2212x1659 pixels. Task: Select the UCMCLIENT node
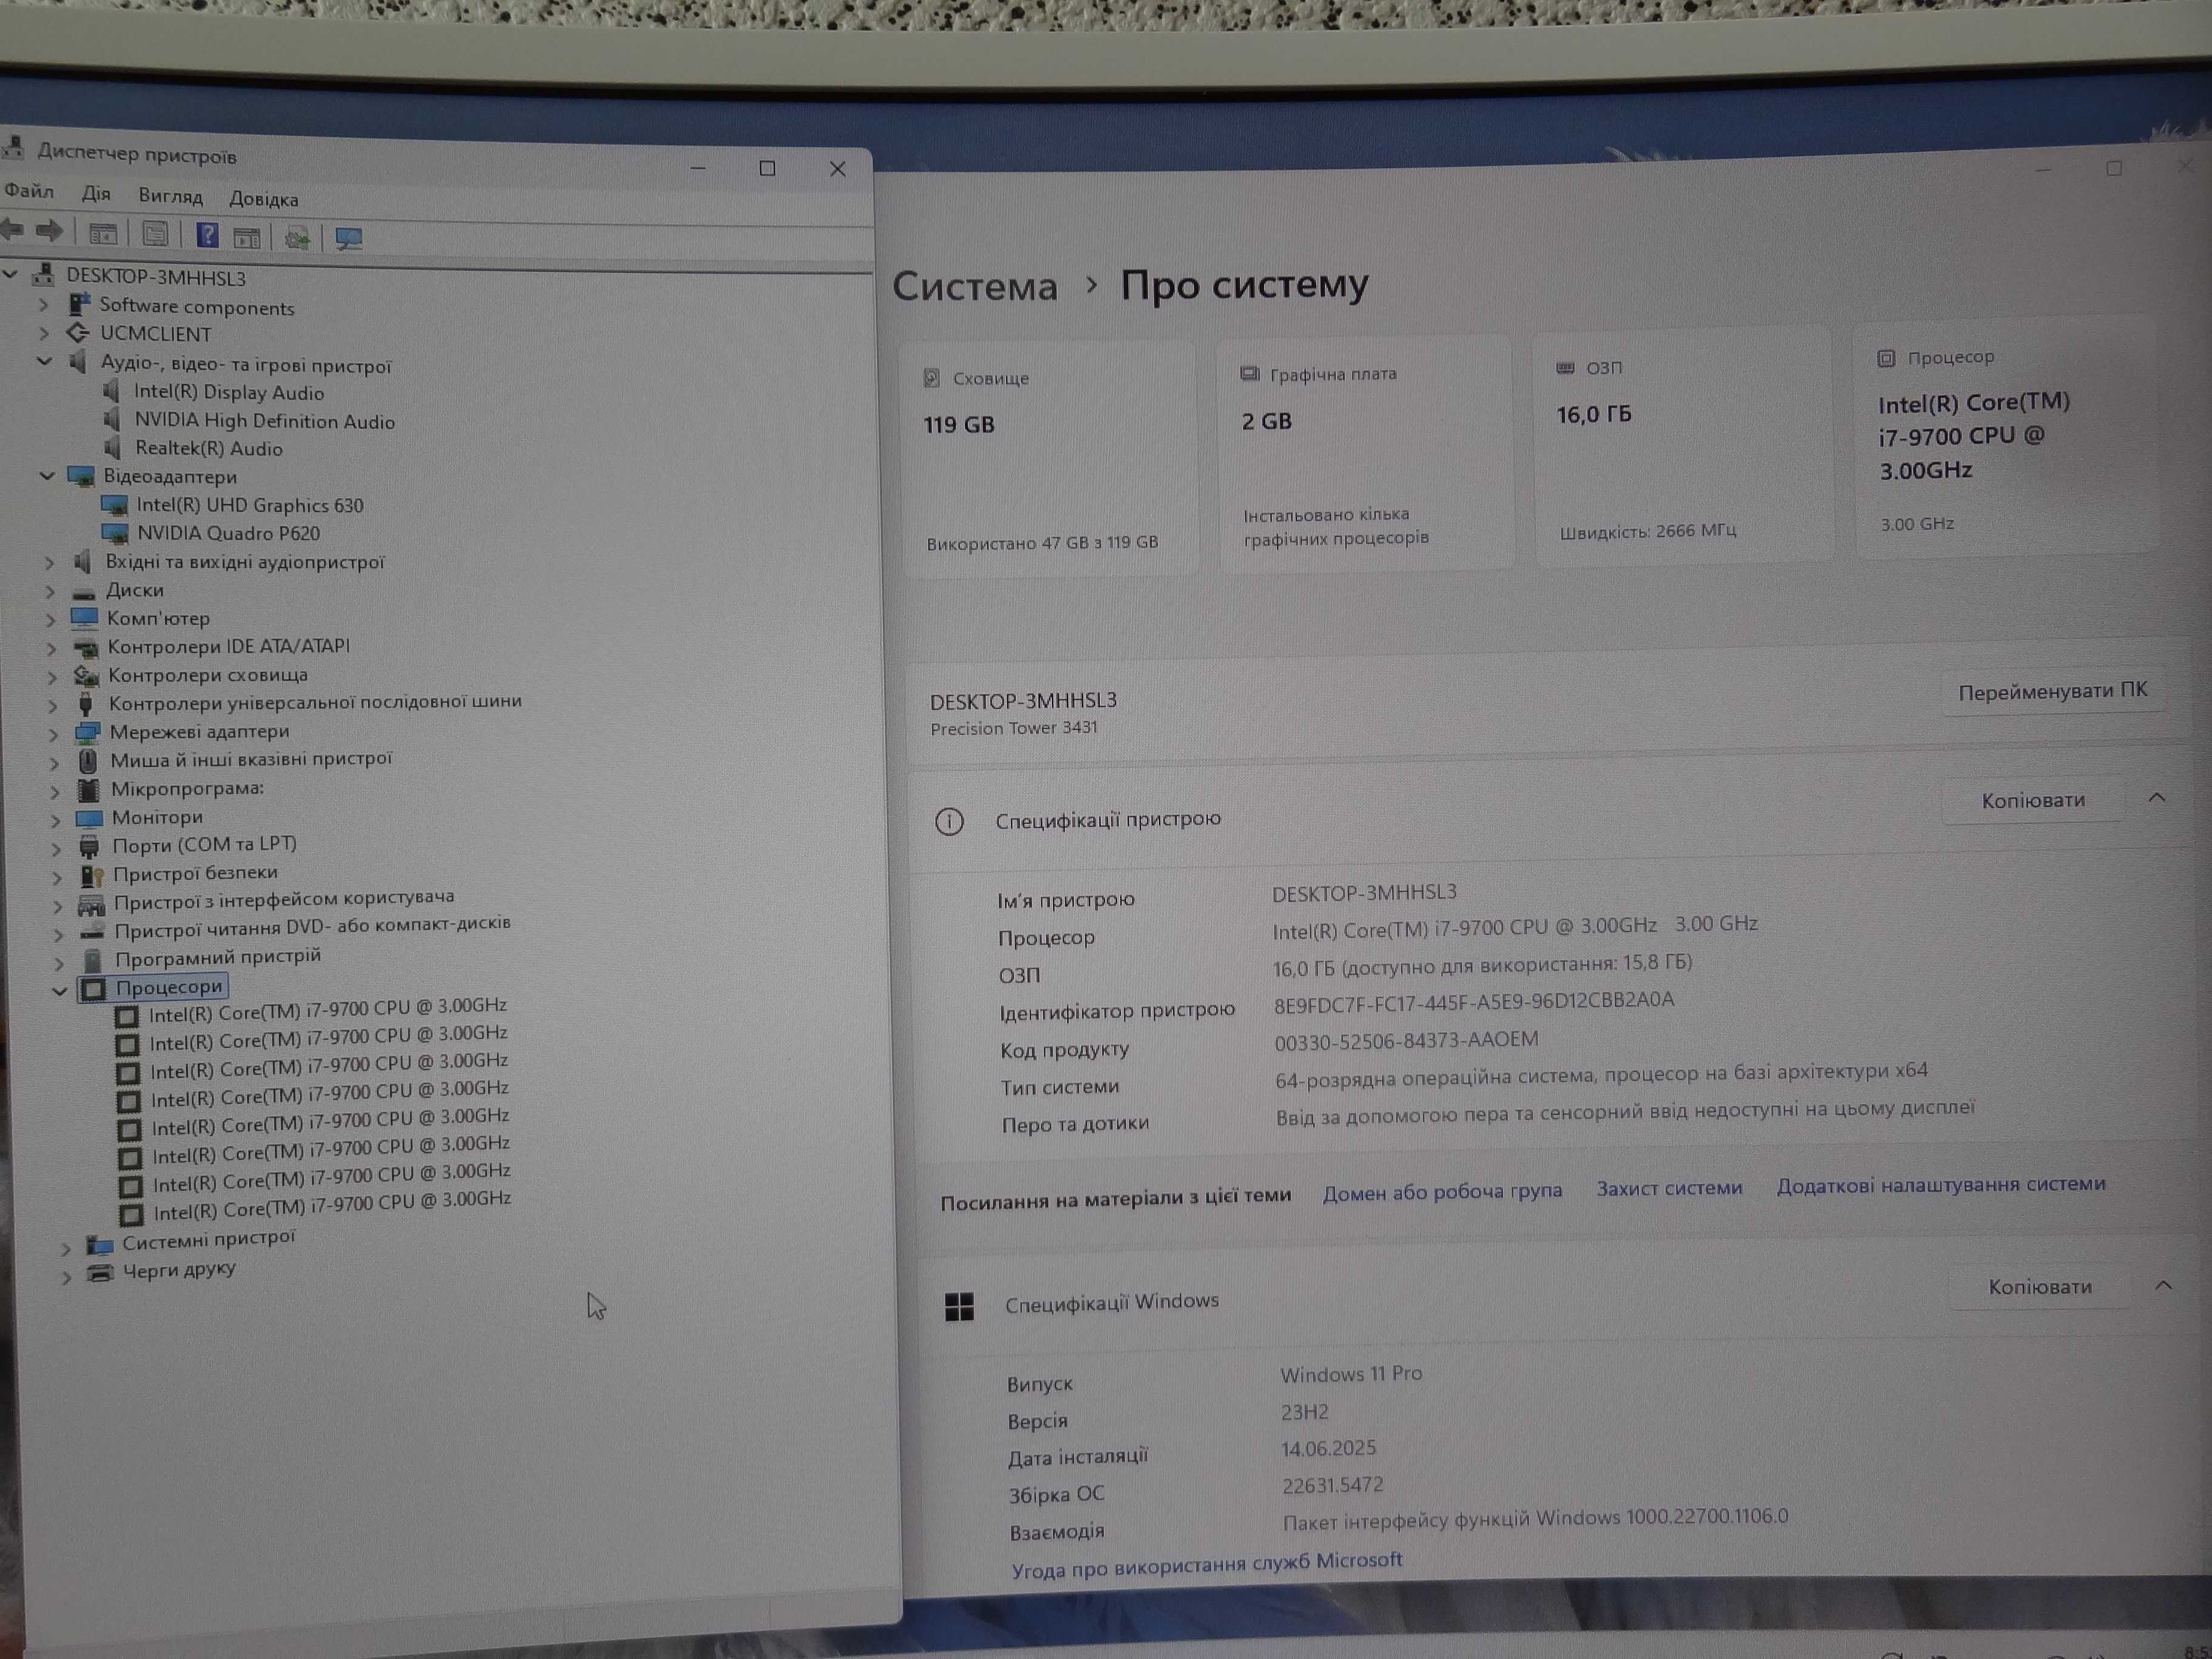click(x=155, y=334)
